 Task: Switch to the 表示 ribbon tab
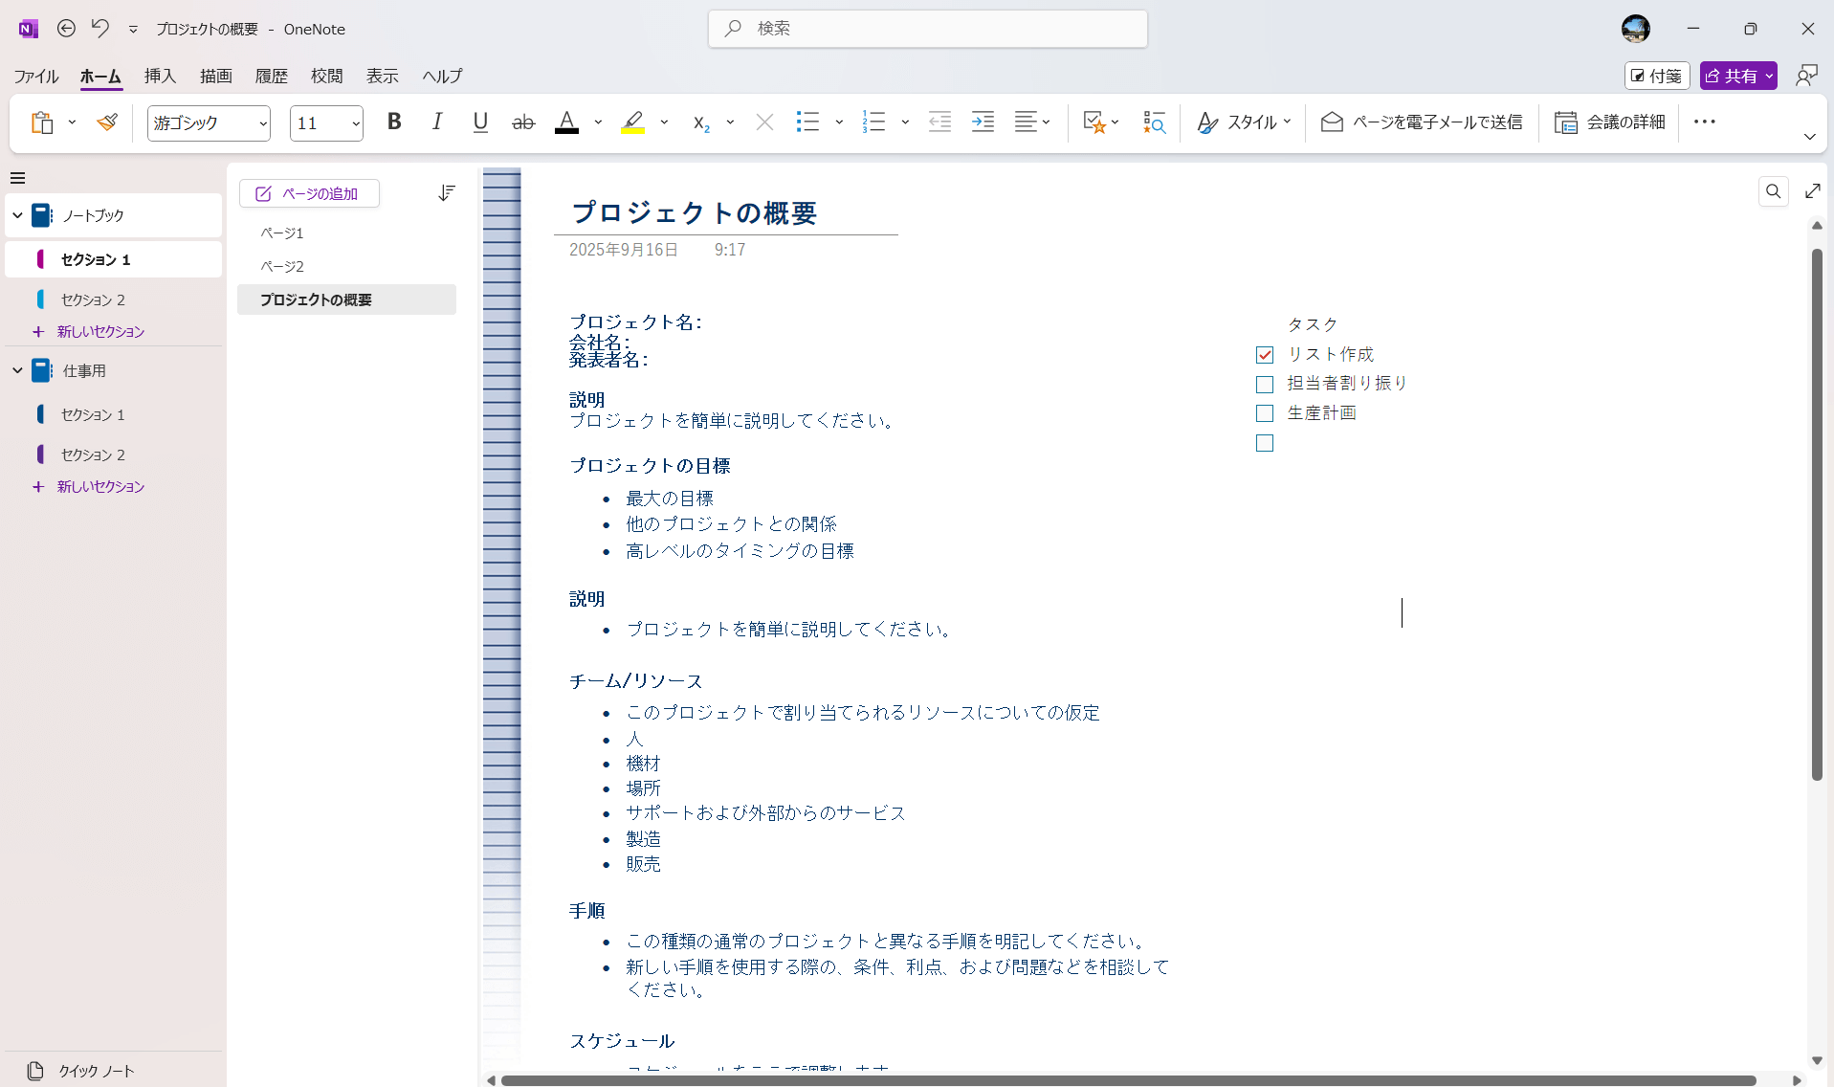[382, 77]
